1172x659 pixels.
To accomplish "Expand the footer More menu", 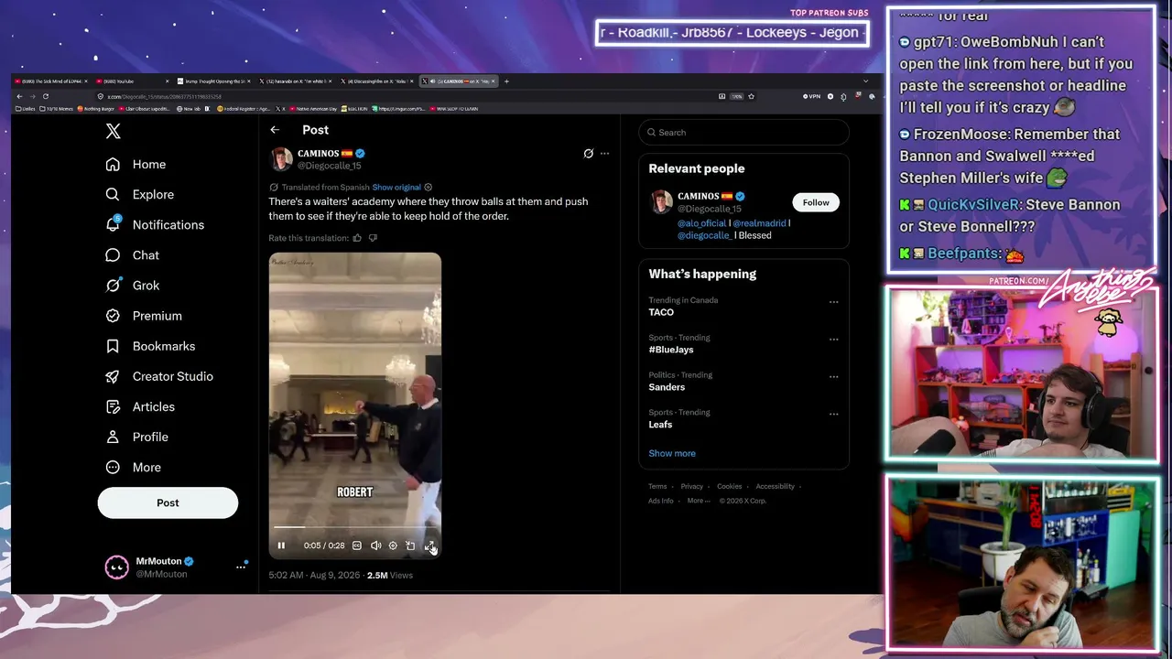I will 698,501.
